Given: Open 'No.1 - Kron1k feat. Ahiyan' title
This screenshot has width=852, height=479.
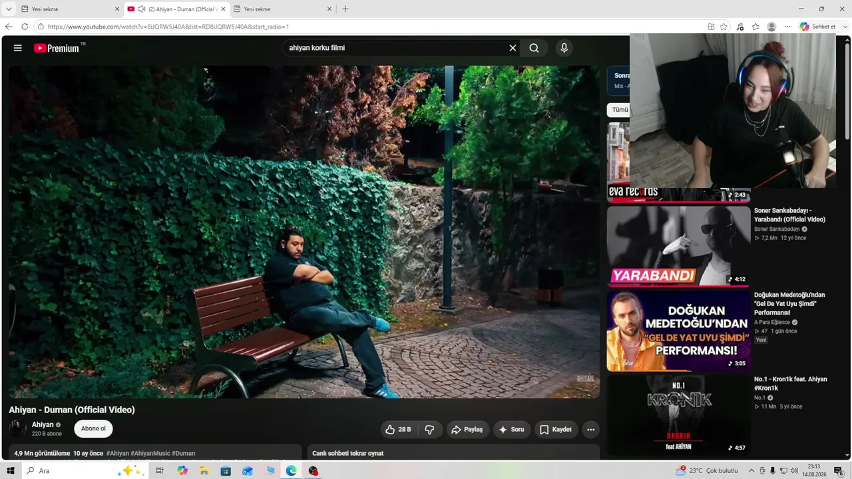Looking at the screenshot, I should tap(791, 384).
